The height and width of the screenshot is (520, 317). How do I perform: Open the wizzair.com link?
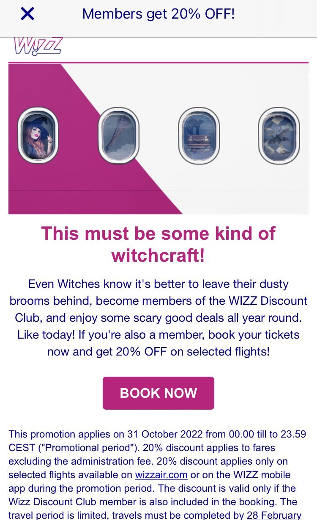(161, 475)
